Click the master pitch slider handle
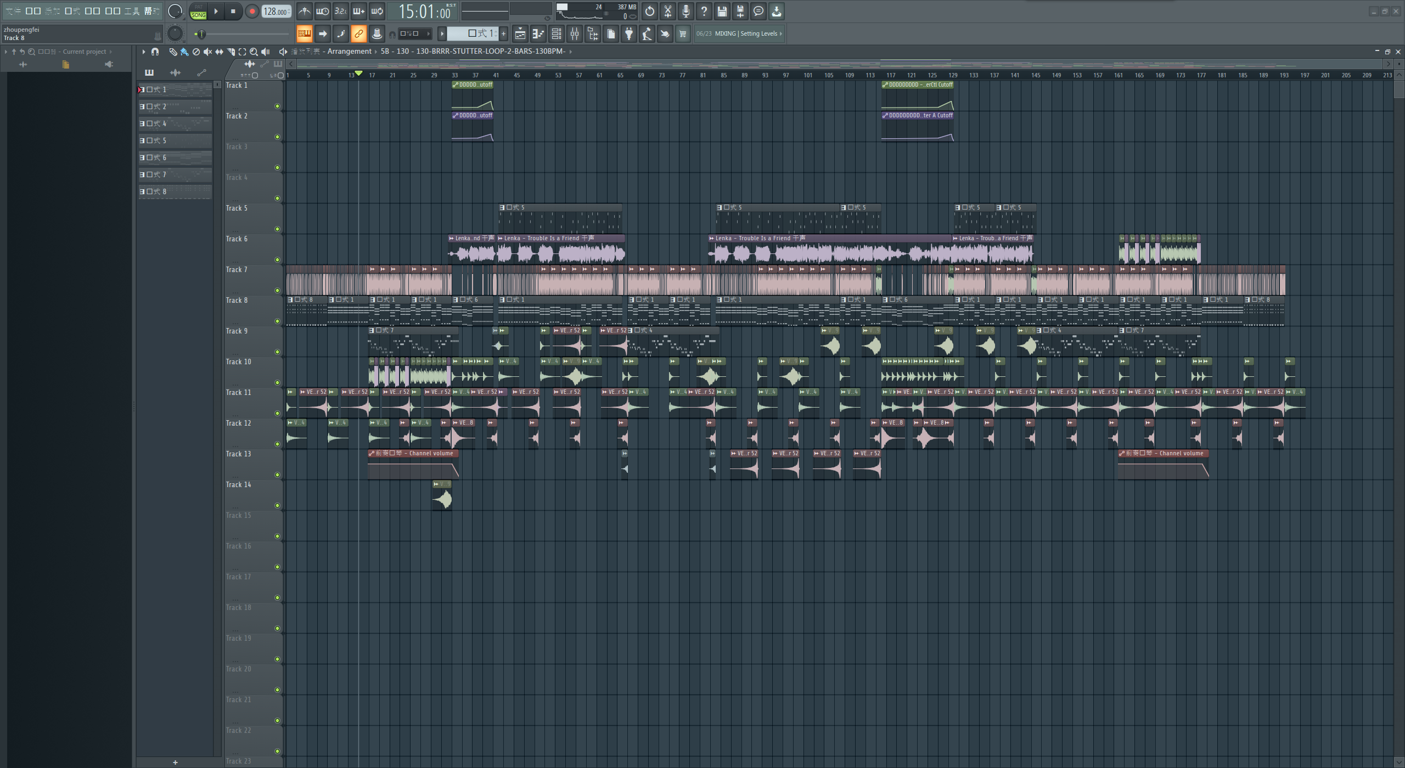Viewport: 1405px width, 768px height. coord(201,34)
